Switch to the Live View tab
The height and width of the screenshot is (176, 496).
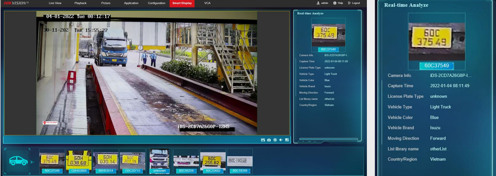pyautogui.click(x=55, y=3)
